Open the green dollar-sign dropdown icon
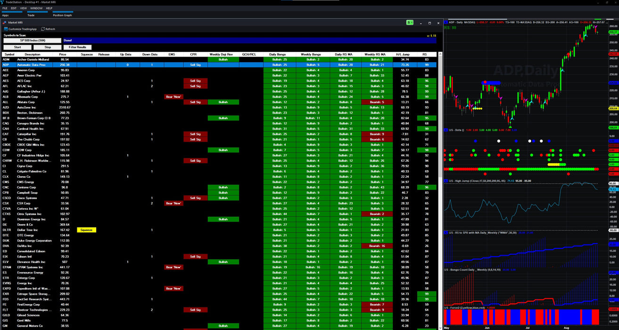Viewport: 619px width, 330px height. point(409,22)
